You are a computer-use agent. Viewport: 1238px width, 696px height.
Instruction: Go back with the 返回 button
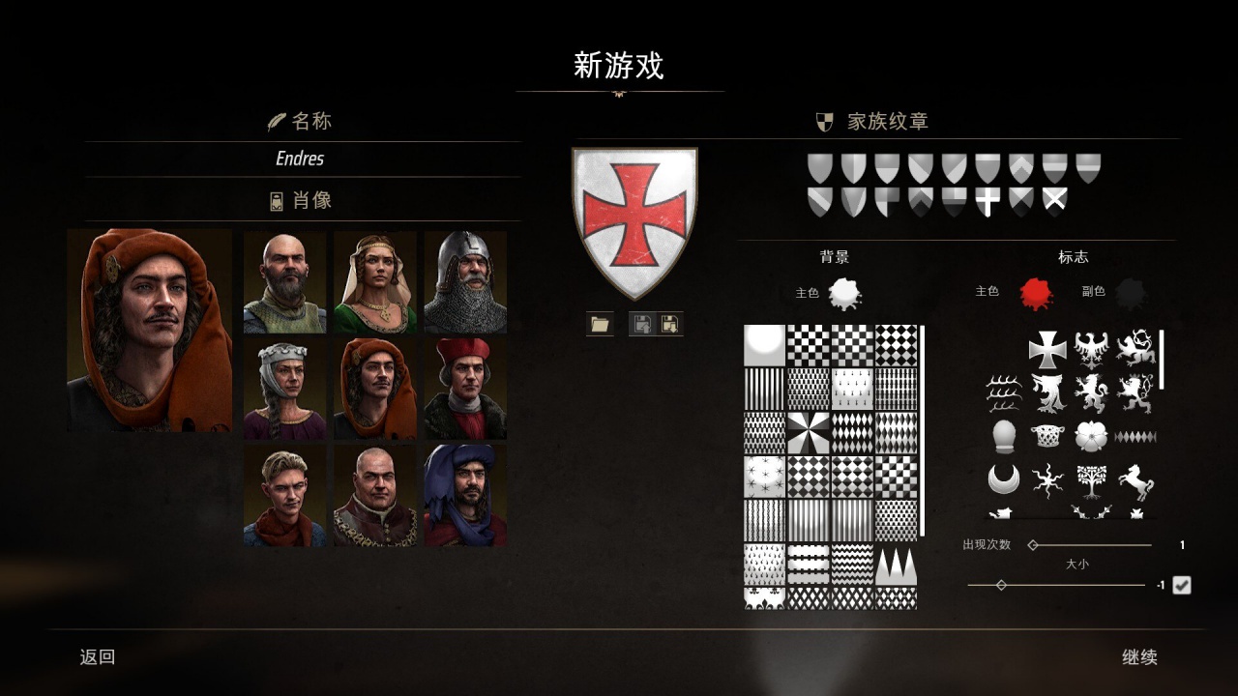[98, 657]
